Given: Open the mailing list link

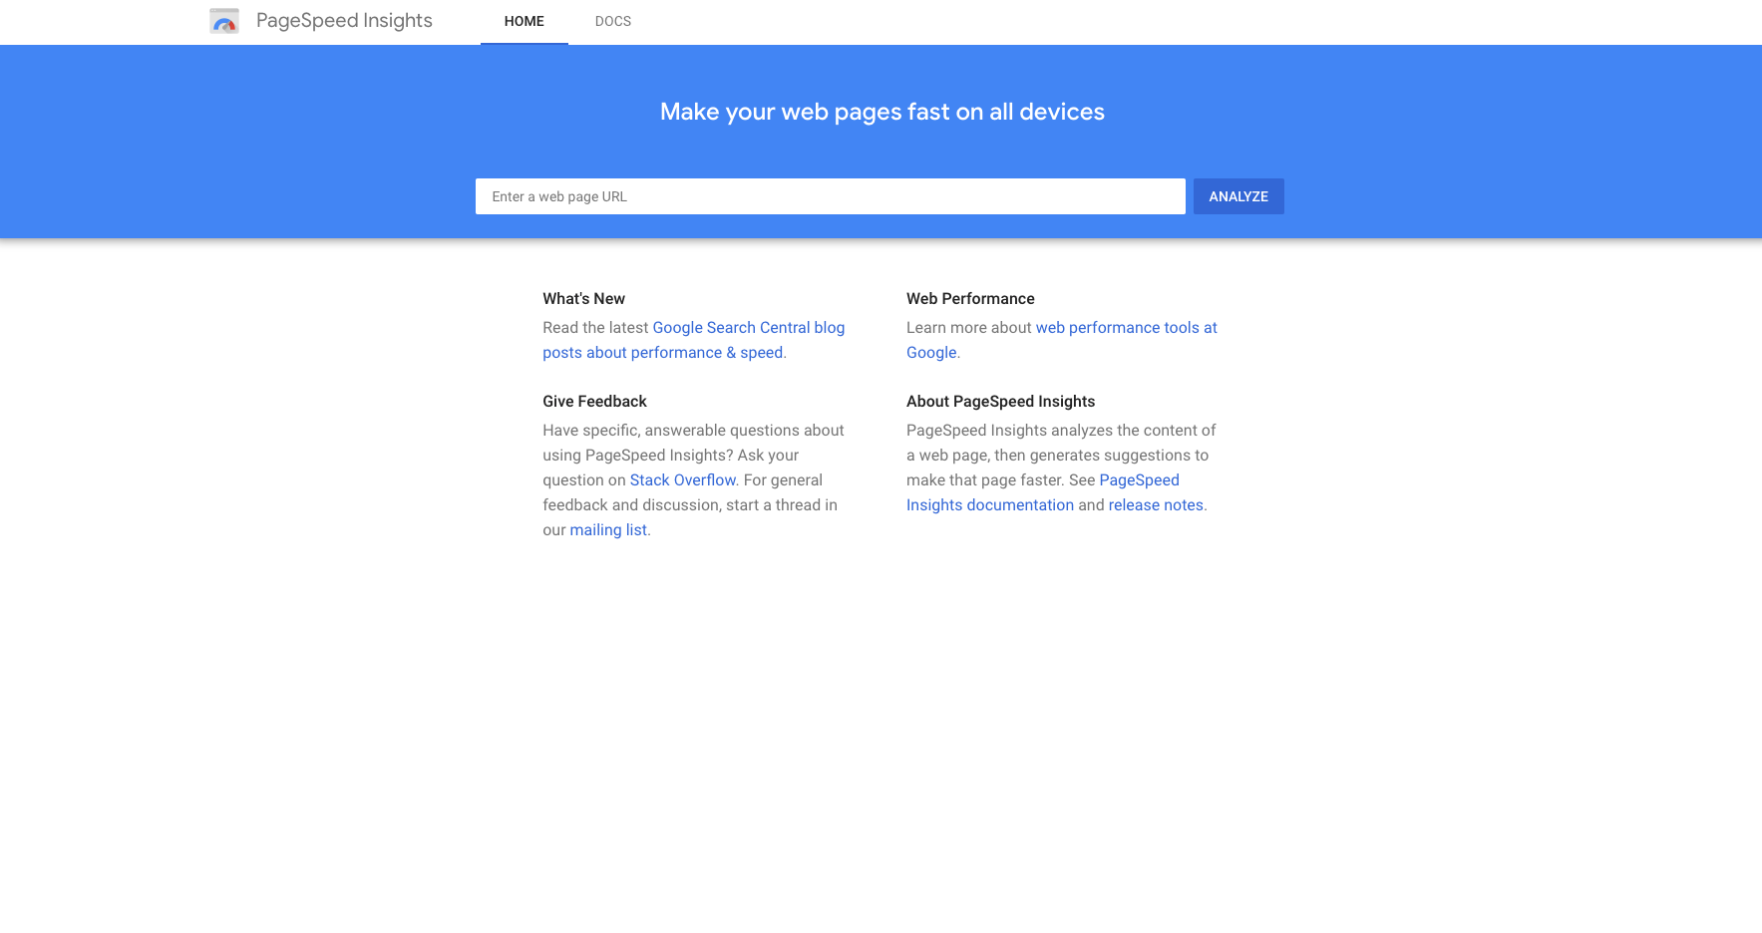Looking at the screenshot, I should [x=607, y=530].
